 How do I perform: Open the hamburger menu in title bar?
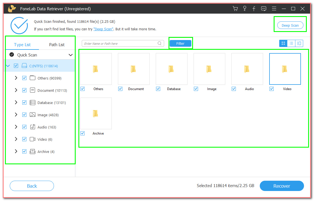click(274, 9)
